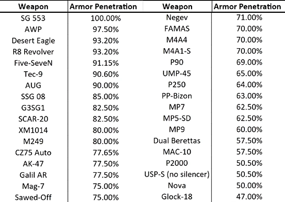
Task: Select the Dual Berettas cell
Action: pos(177,141)
